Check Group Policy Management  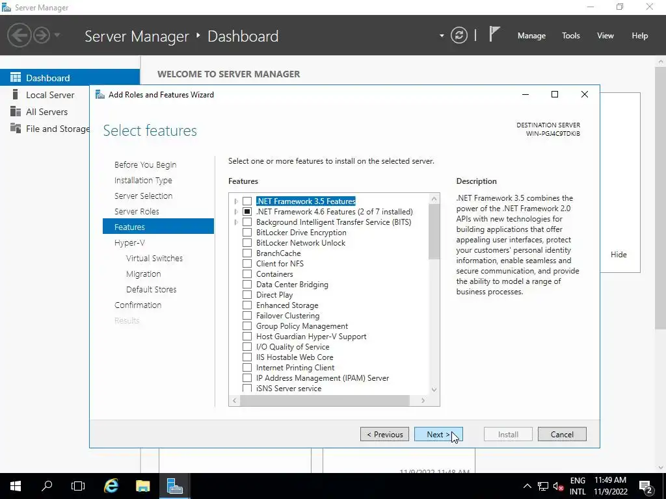point(247,326)
